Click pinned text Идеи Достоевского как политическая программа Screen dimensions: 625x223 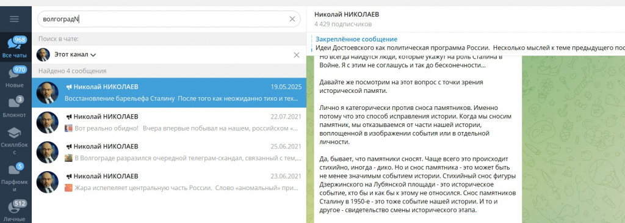[402, 48]
